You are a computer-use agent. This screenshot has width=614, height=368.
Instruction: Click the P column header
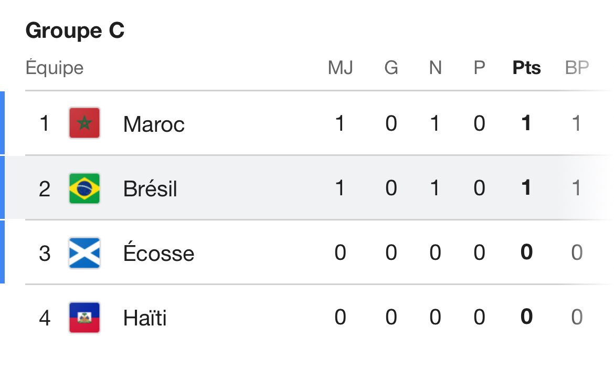(x=479, y=68)
